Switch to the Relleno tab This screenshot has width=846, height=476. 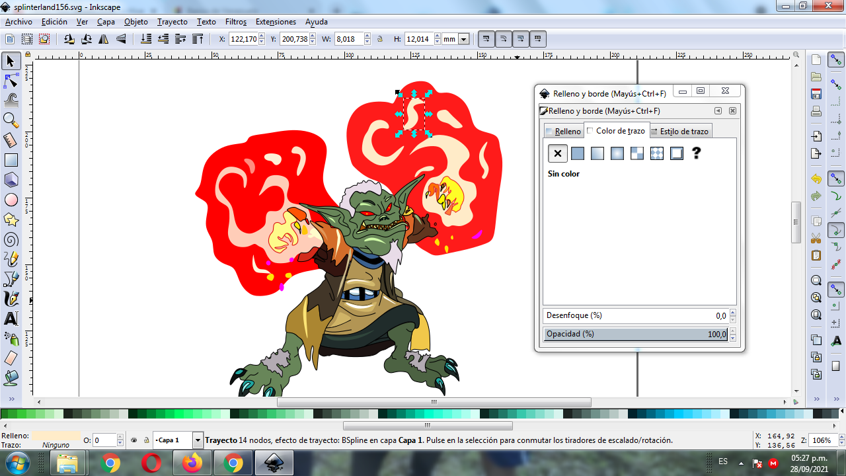coord(563,131)
